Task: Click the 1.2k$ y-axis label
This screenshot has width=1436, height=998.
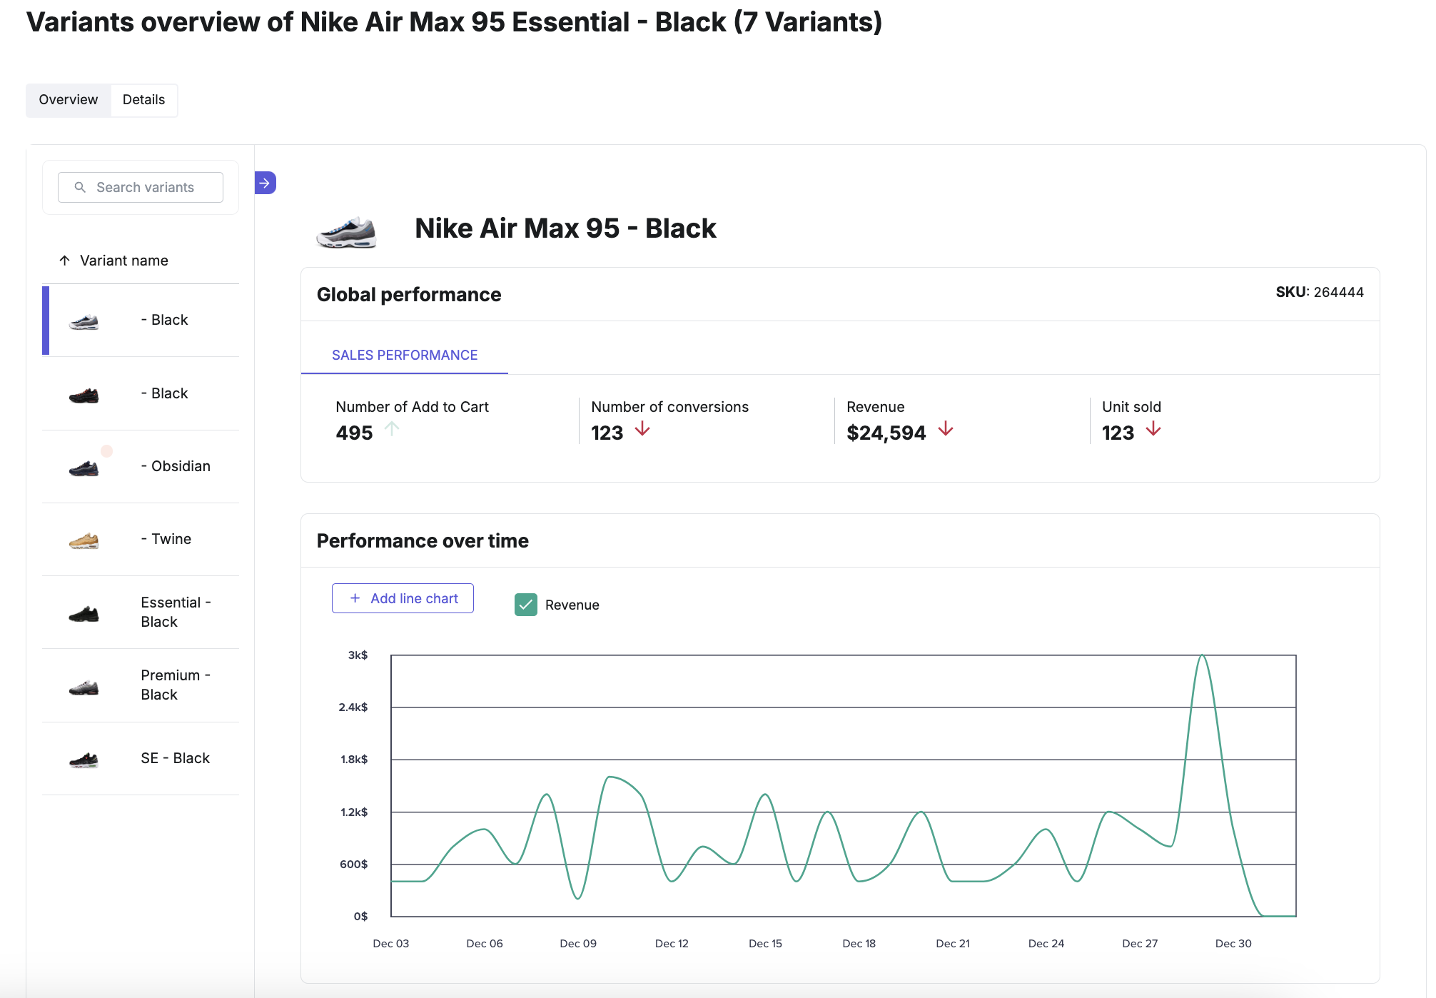Action: tap(354, 812)
